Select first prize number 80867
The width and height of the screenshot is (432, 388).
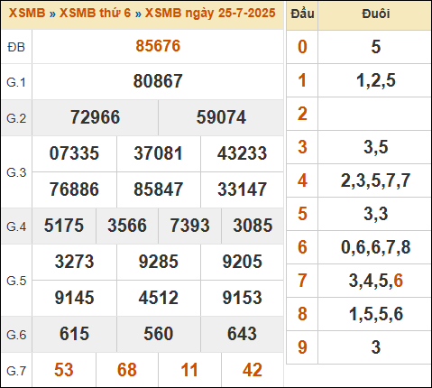tap(158, 81)
